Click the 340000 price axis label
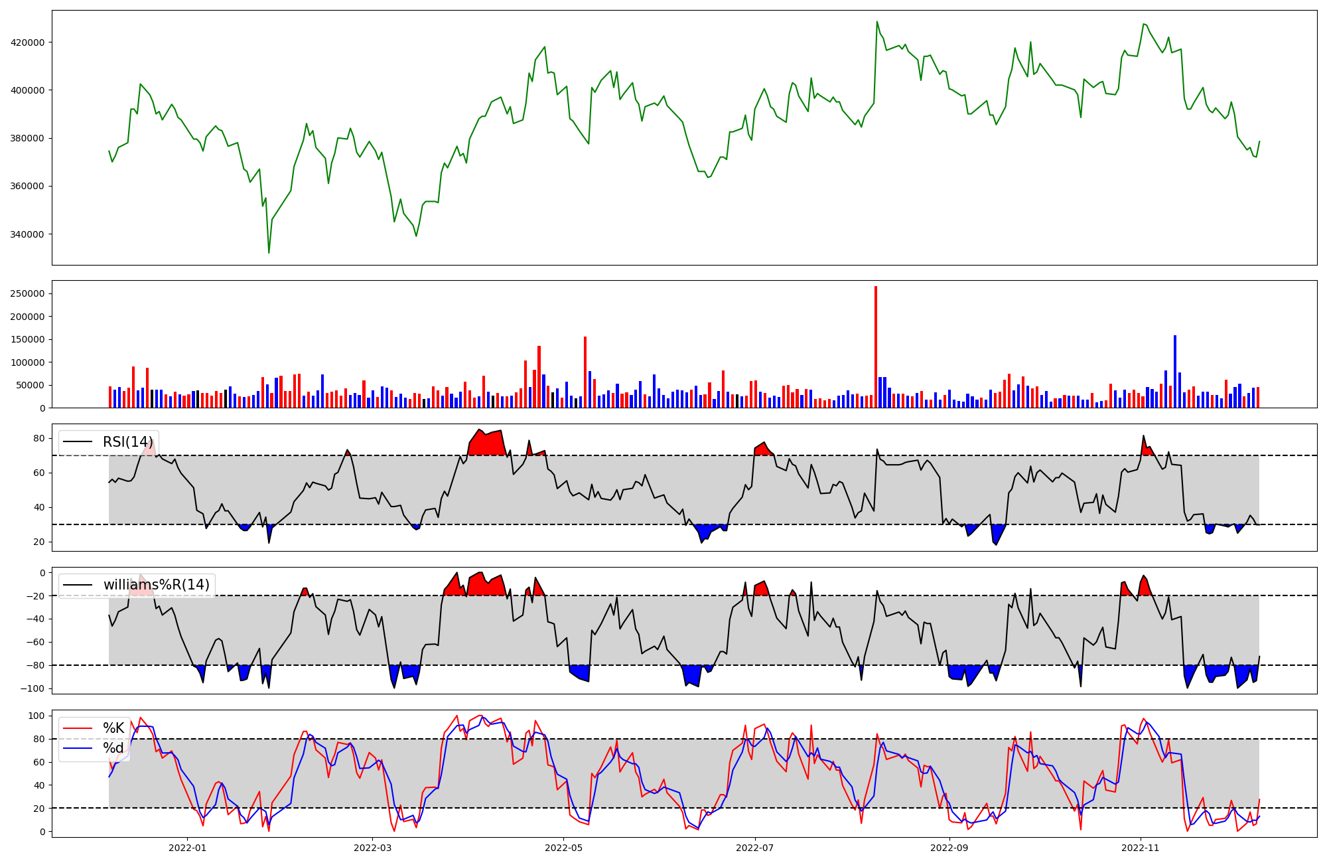The height and width of the screenshot is (863, 1327). (27, 234)
